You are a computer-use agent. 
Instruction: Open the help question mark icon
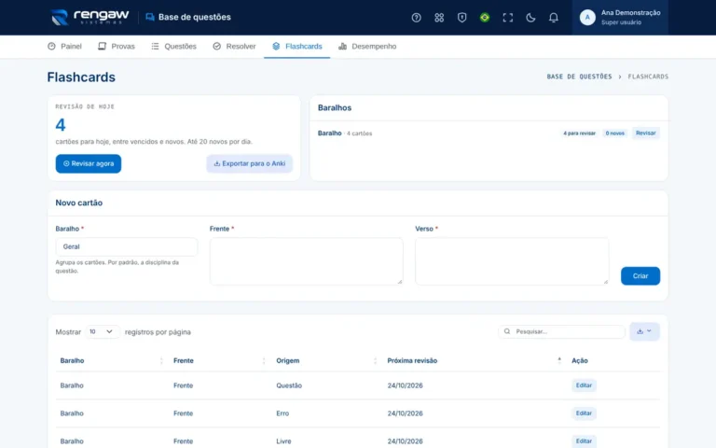416,18
